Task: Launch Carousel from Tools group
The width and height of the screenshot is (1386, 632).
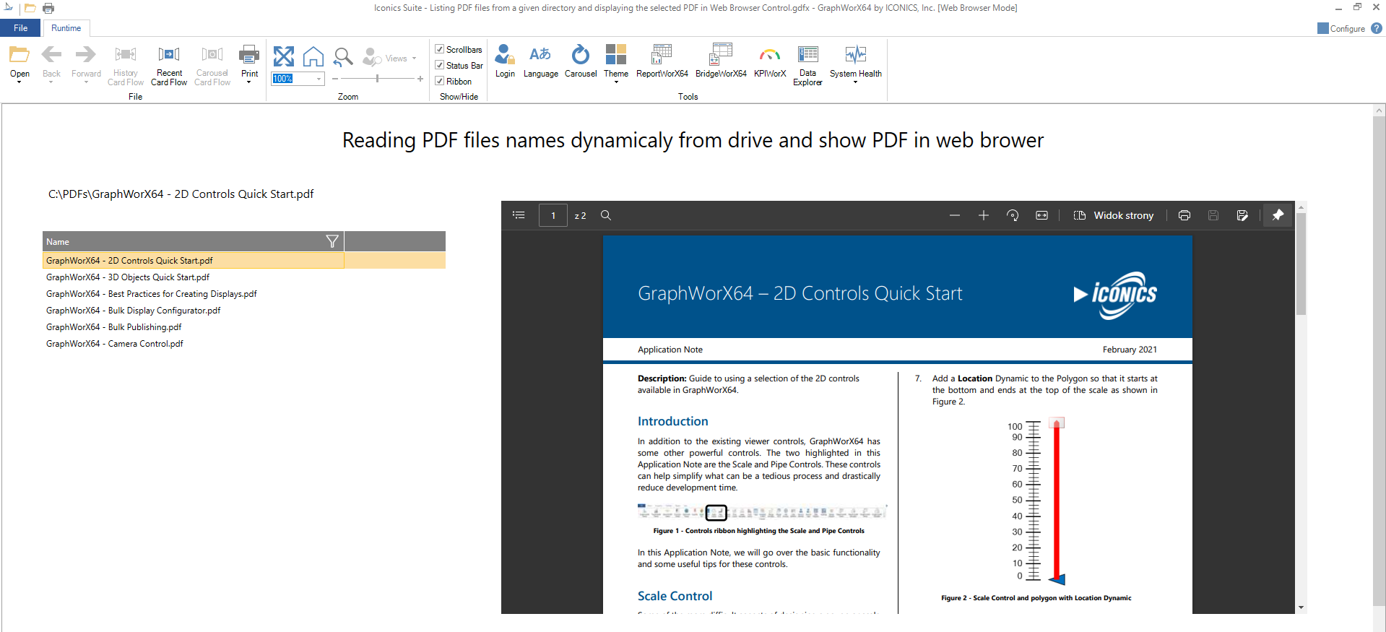Action: [581, 61]
